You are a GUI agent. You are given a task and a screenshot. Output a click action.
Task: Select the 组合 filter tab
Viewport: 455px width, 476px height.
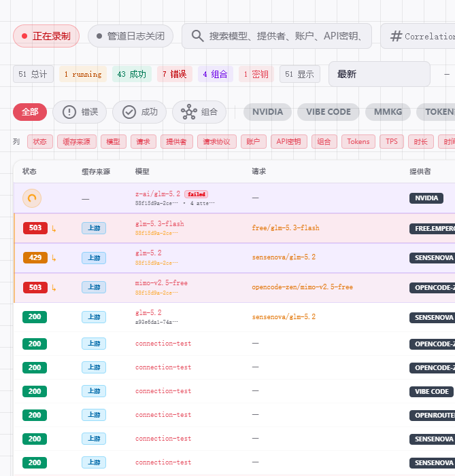pyautogui.click(x=199, y=112)
